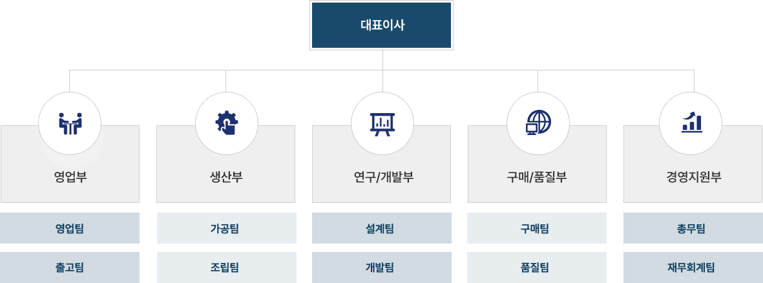Image resolution: width=763 pixels, height=283 pixels.
Task: Open the 품질팀 team bar
Action: (537, 267)
